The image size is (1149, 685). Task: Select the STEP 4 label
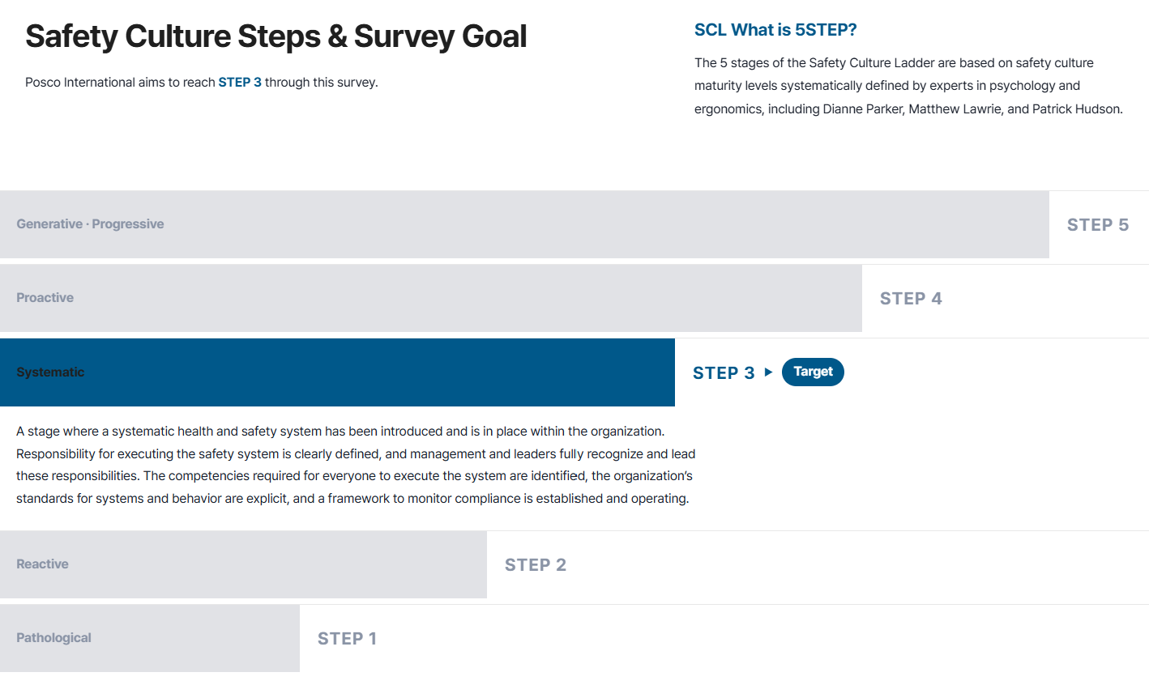[x=911, y=299]
